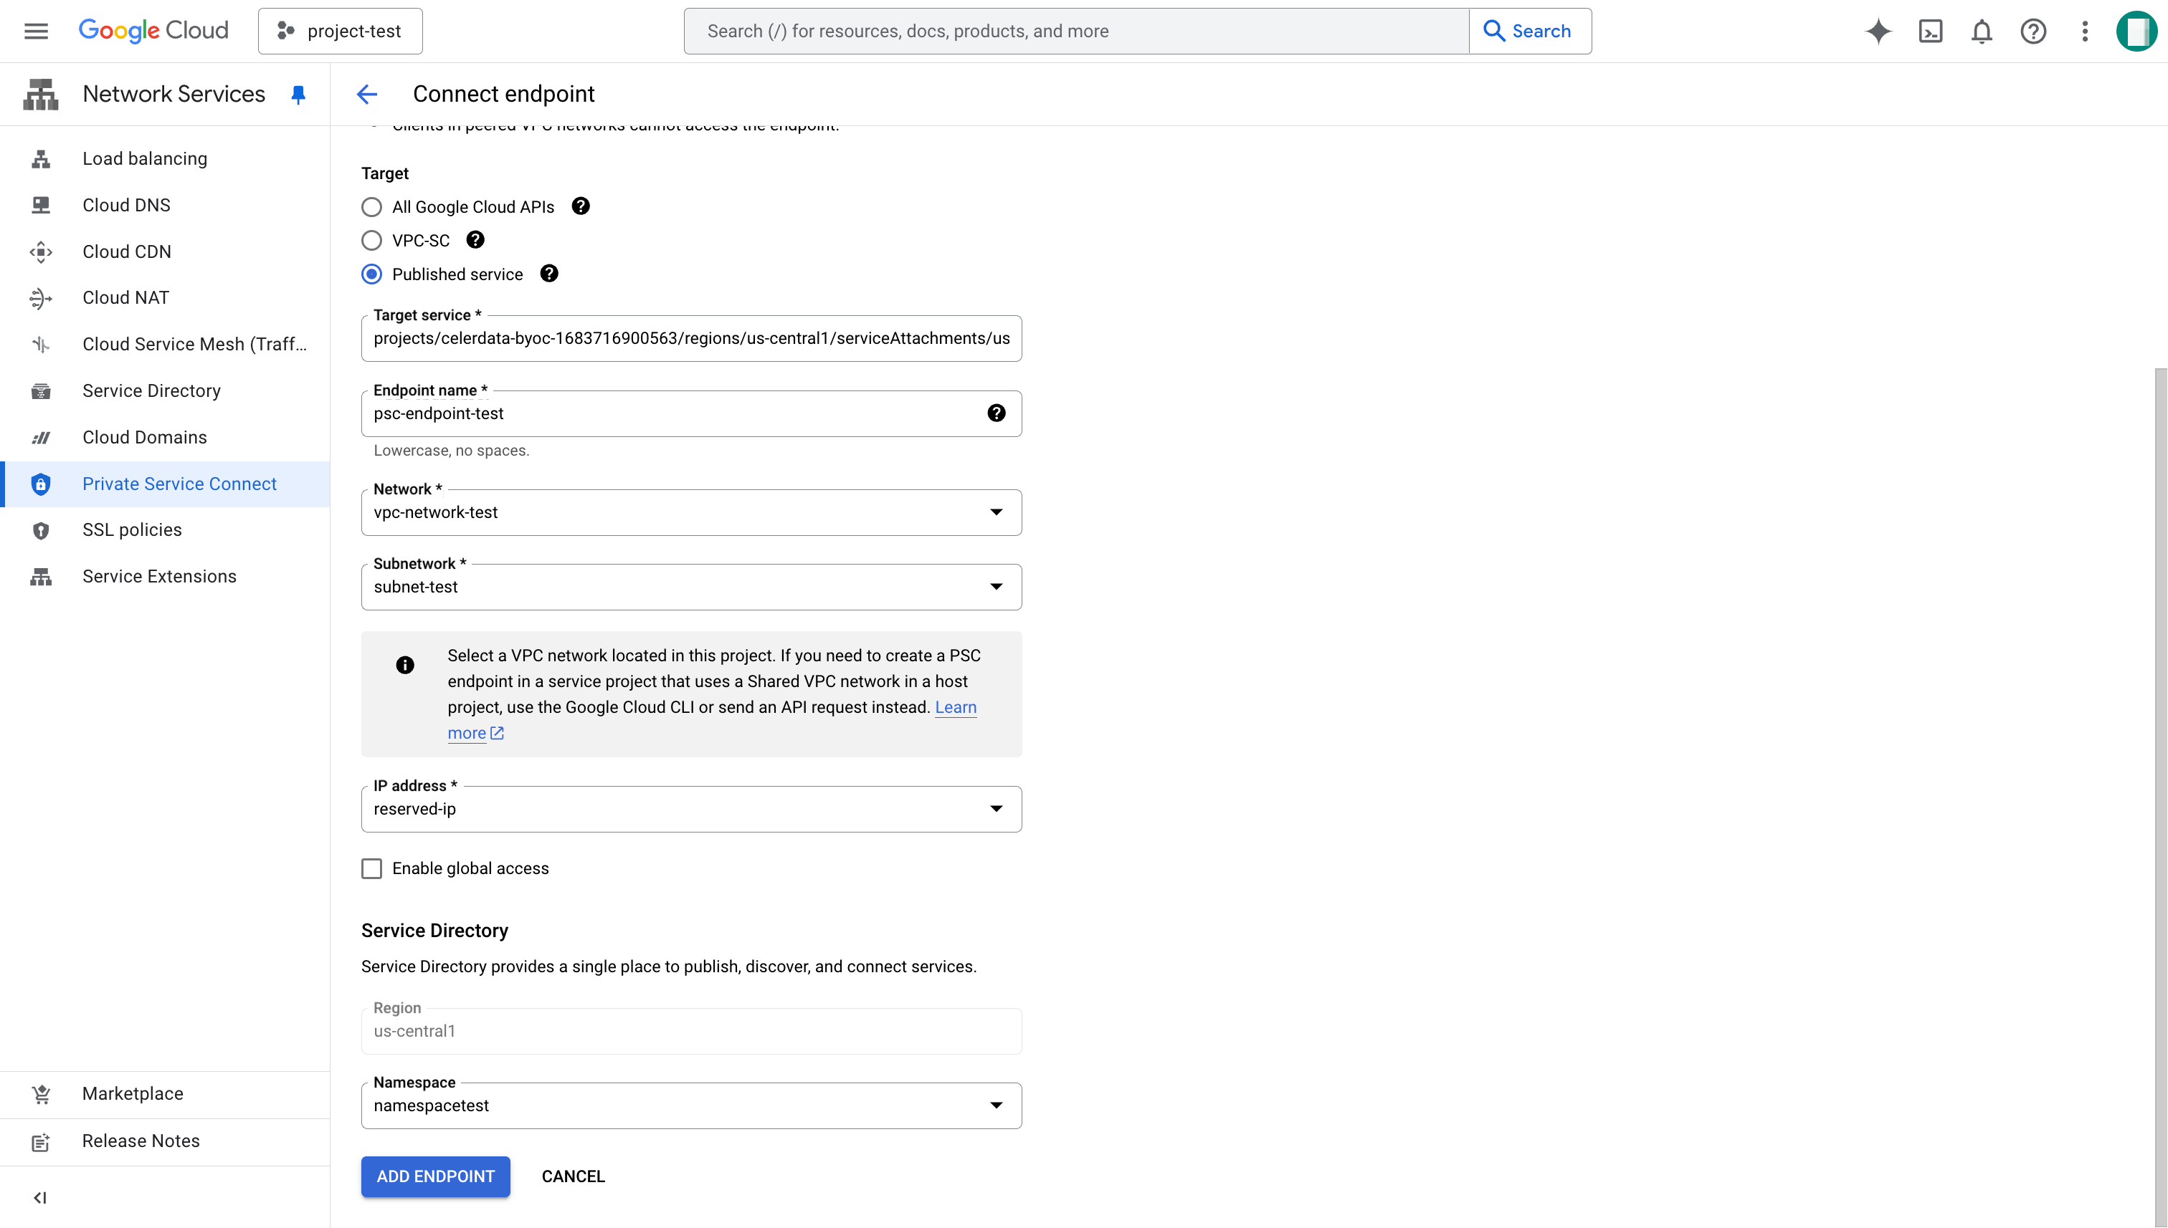Click the help icon inside the Endpoint name field
This screenshot has width=2168, height=1228.
(x=996, y=413)
